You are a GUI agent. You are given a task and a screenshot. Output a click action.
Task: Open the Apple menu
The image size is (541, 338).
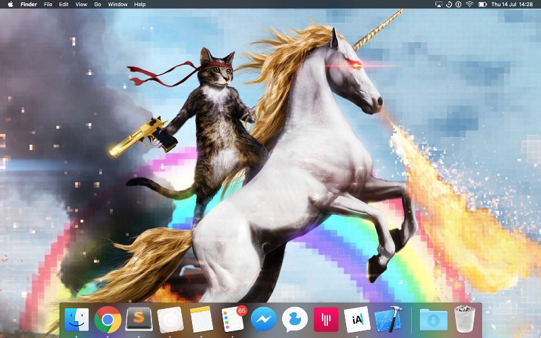[x=10, y=4]
